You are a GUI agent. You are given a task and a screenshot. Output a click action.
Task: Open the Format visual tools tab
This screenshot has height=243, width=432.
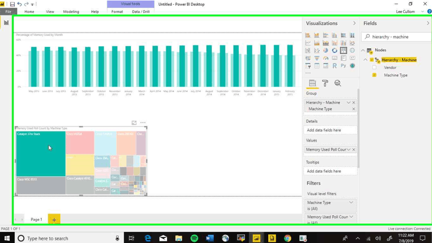pos(117,12)
